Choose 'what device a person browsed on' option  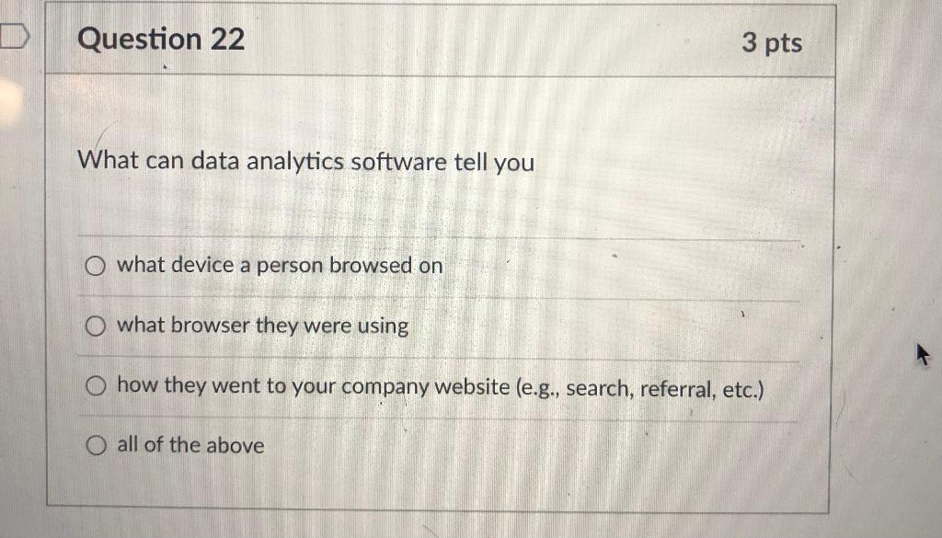tap(95, 266)
